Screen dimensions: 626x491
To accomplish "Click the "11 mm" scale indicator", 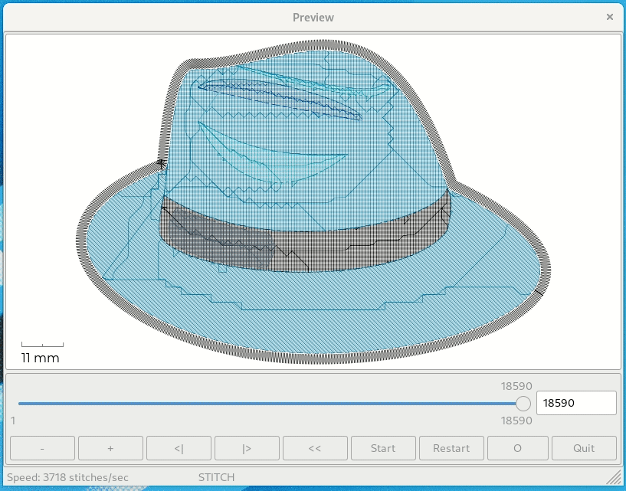I will (x=41, y=356).
